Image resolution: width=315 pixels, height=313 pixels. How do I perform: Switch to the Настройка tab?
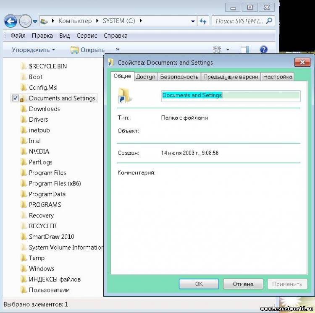(x=278, y=77)
